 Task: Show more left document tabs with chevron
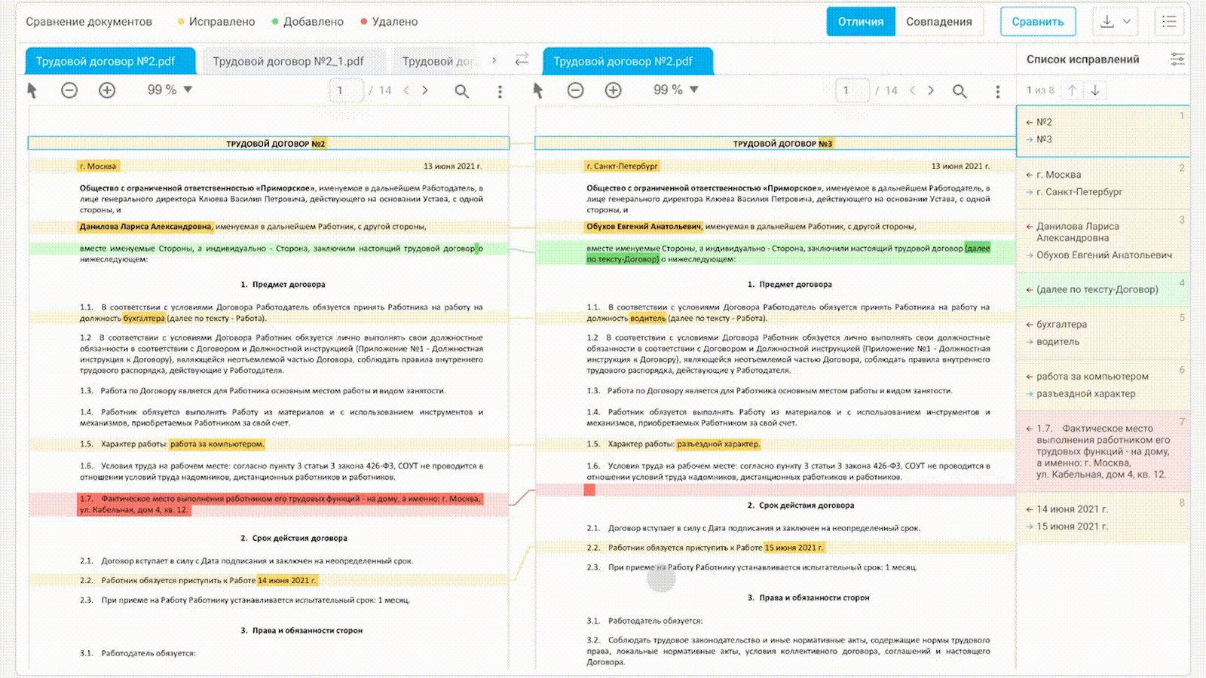click(494, 60)
